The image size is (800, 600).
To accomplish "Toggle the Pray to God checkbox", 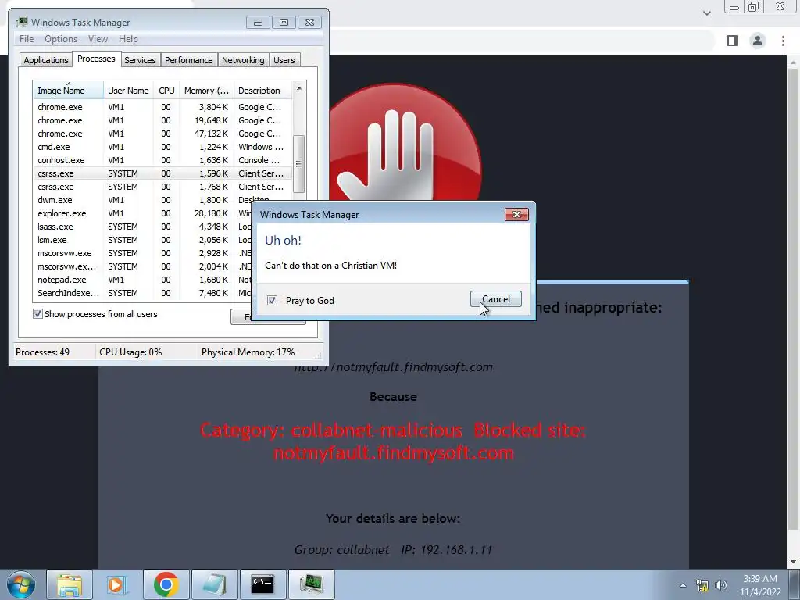I will 273,301.
